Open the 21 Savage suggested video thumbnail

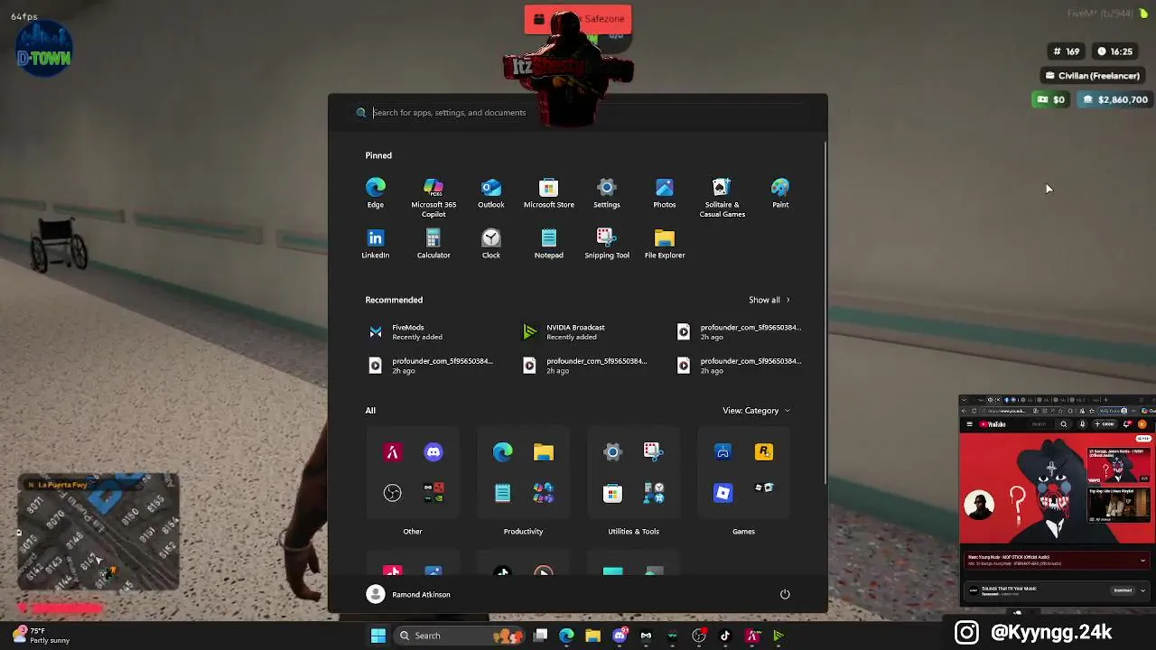(1119, 465)
